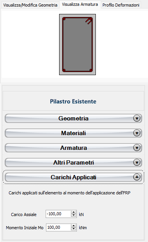Open the Materiali panel header

[73, 133]
